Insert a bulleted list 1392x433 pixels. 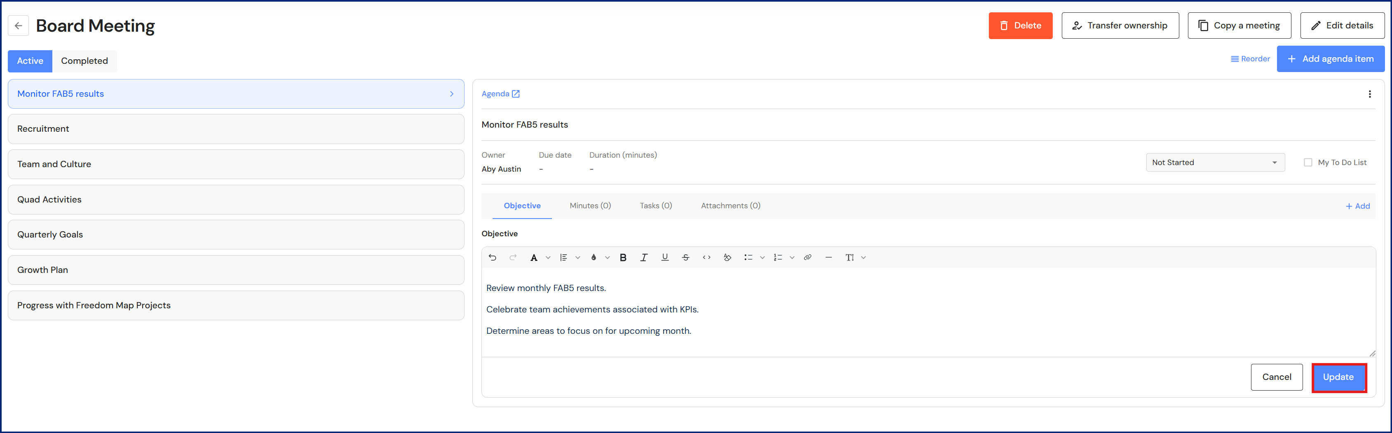pyautogui.click(x=749, y=258)
